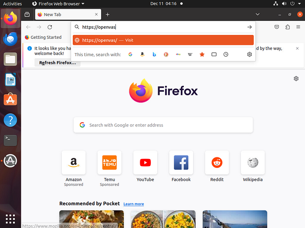Search with Bing one-off icon
Screen dimensions: 305x228
coord(154,54)
